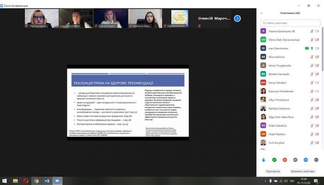Viewport: 324px width, 185px height.
Task: Select participant Denys Novikov row
Action: (x=290, y=83)
